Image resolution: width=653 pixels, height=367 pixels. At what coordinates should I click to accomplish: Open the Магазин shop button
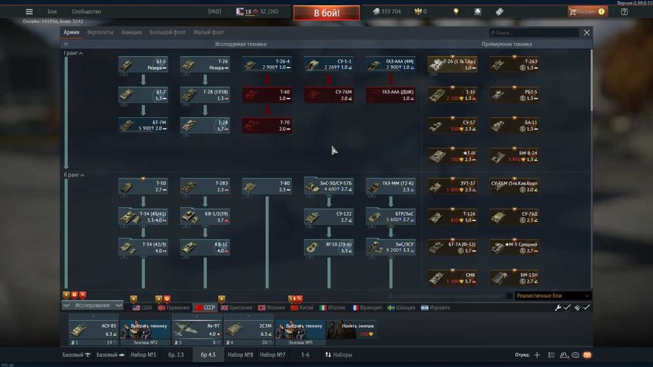[x=587, y=12]
